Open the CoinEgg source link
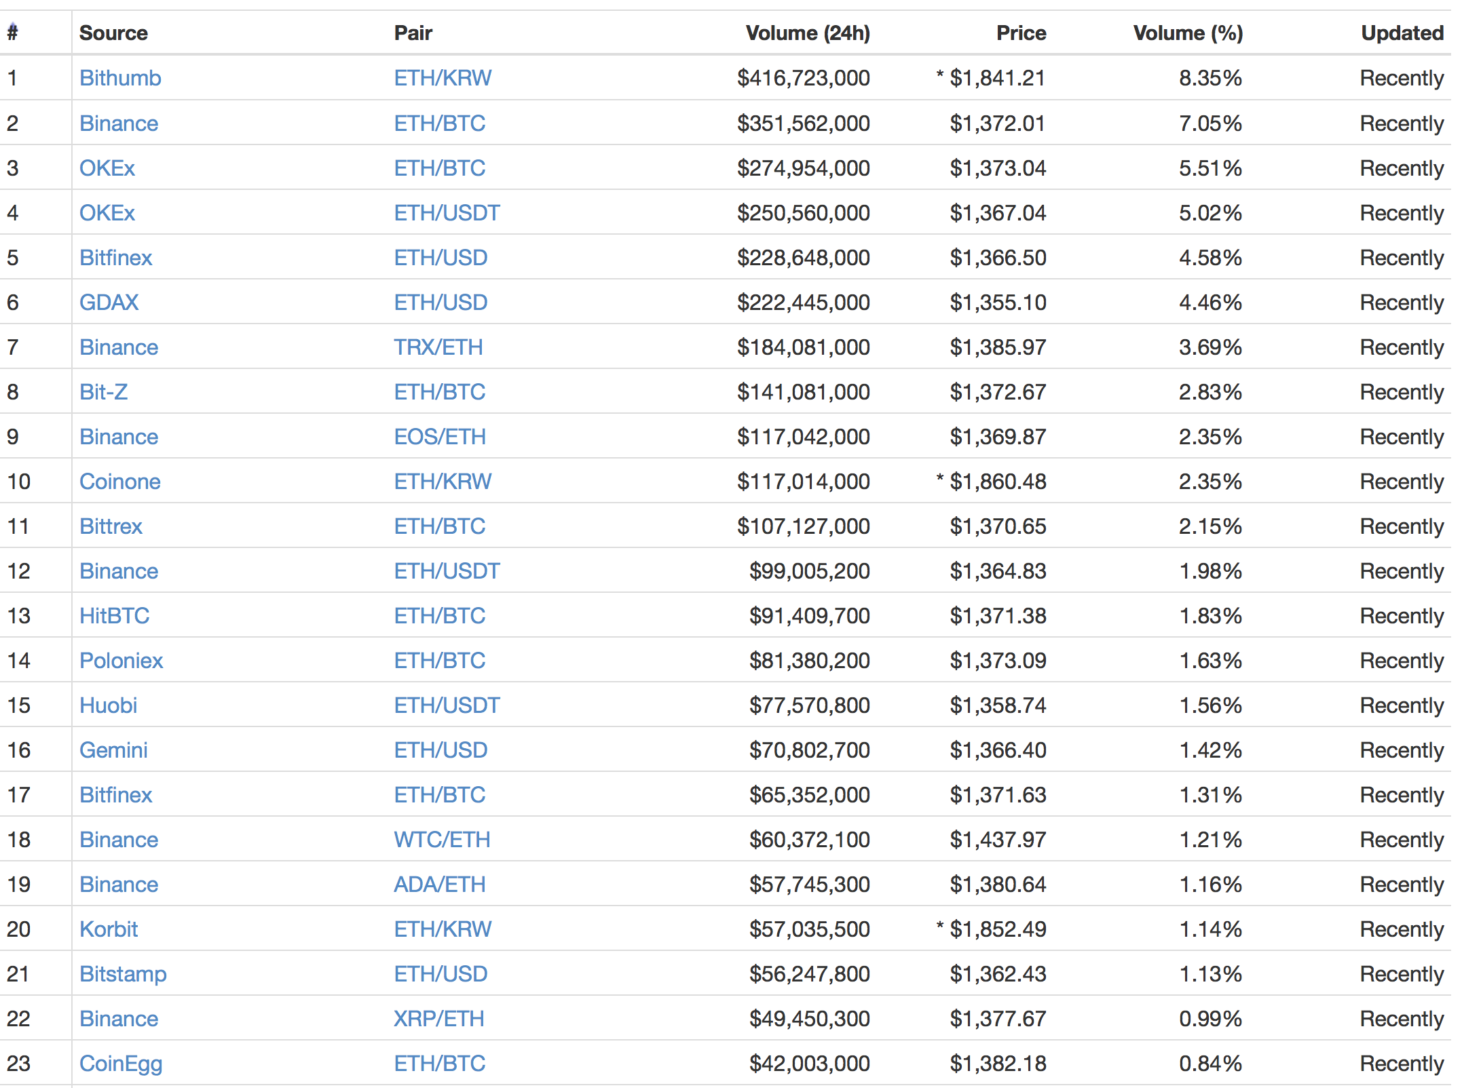 [121, 1064]
